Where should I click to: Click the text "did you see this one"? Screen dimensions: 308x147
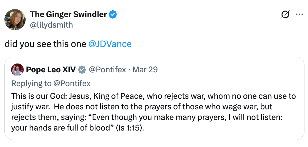pyautogui.click(x=46, y=44)
